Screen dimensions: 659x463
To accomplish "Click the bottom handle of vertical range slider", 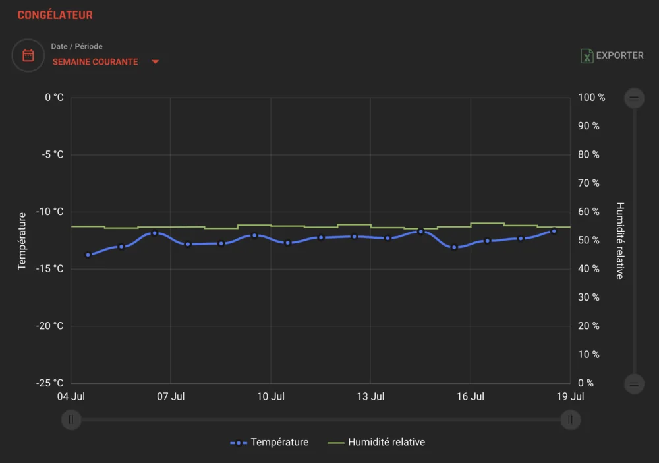I will (x=634, y=384).
